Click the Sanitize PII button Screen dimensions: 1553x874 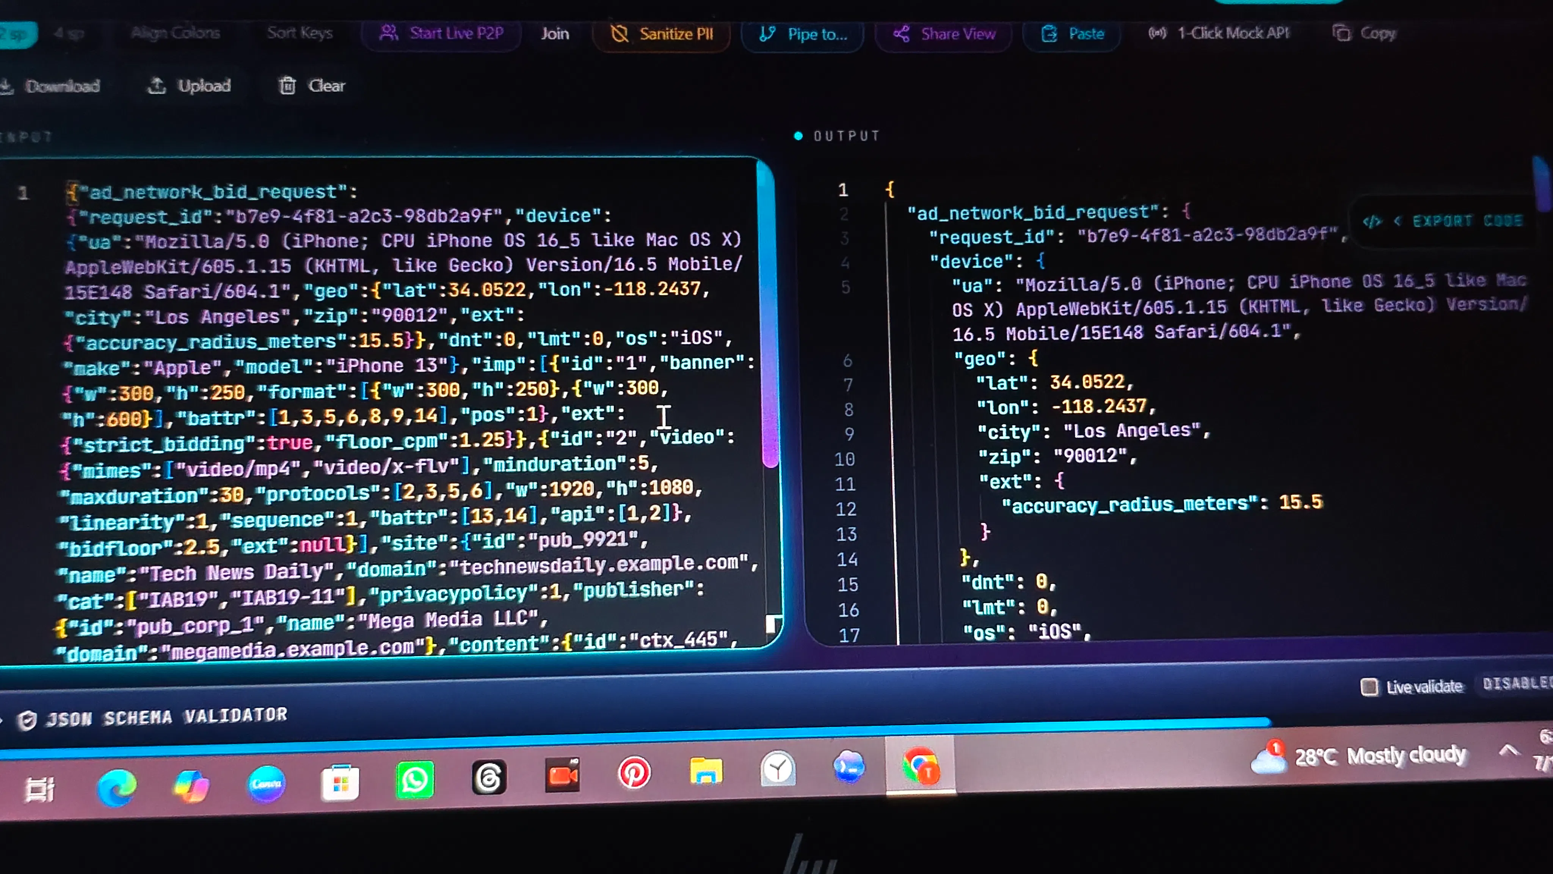[x=662, y=35]
